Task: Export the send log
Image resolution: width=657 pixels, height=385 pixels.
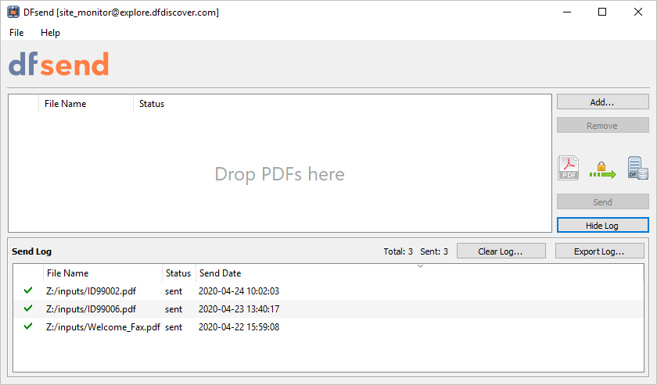Action: [x=599, y=251]
